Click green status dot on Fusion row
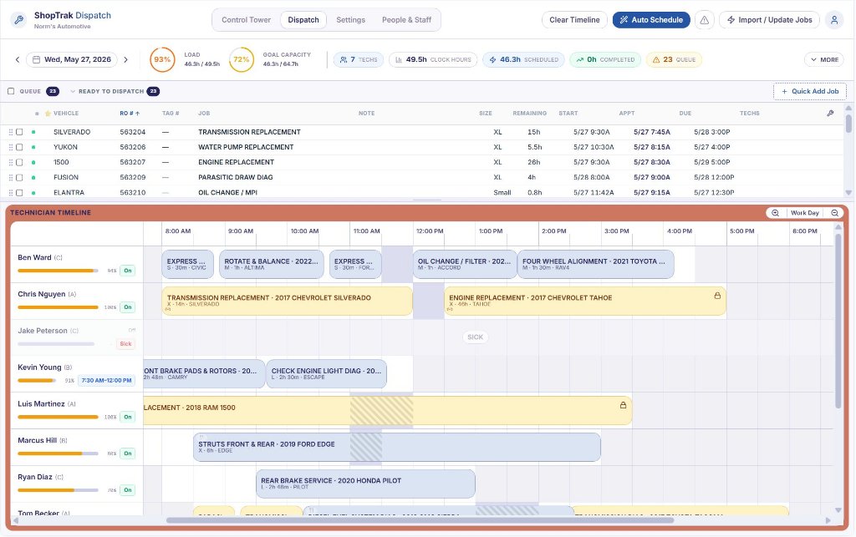The image size is (856, 537). tap(33, 177)
